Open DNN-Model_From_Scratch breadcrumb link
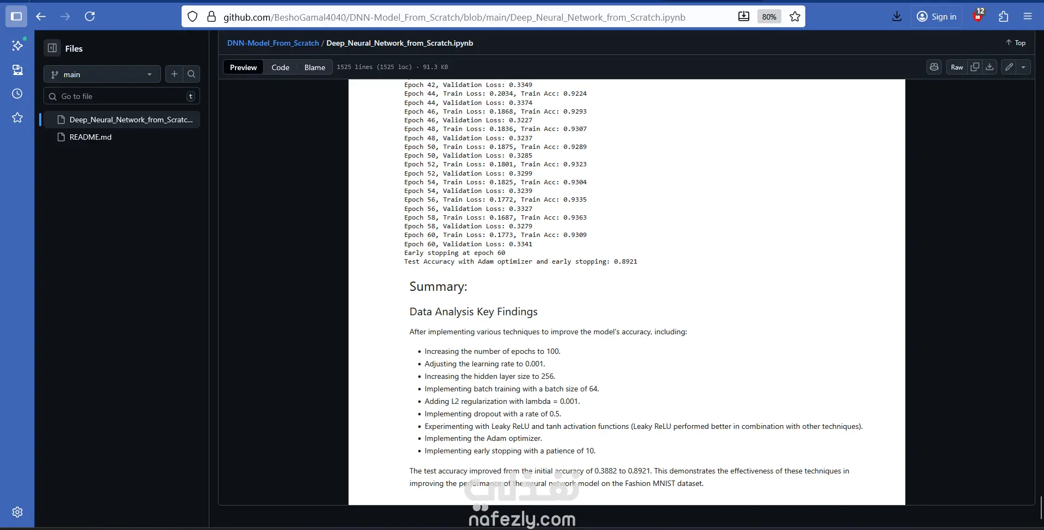 [x=273, y=43]
